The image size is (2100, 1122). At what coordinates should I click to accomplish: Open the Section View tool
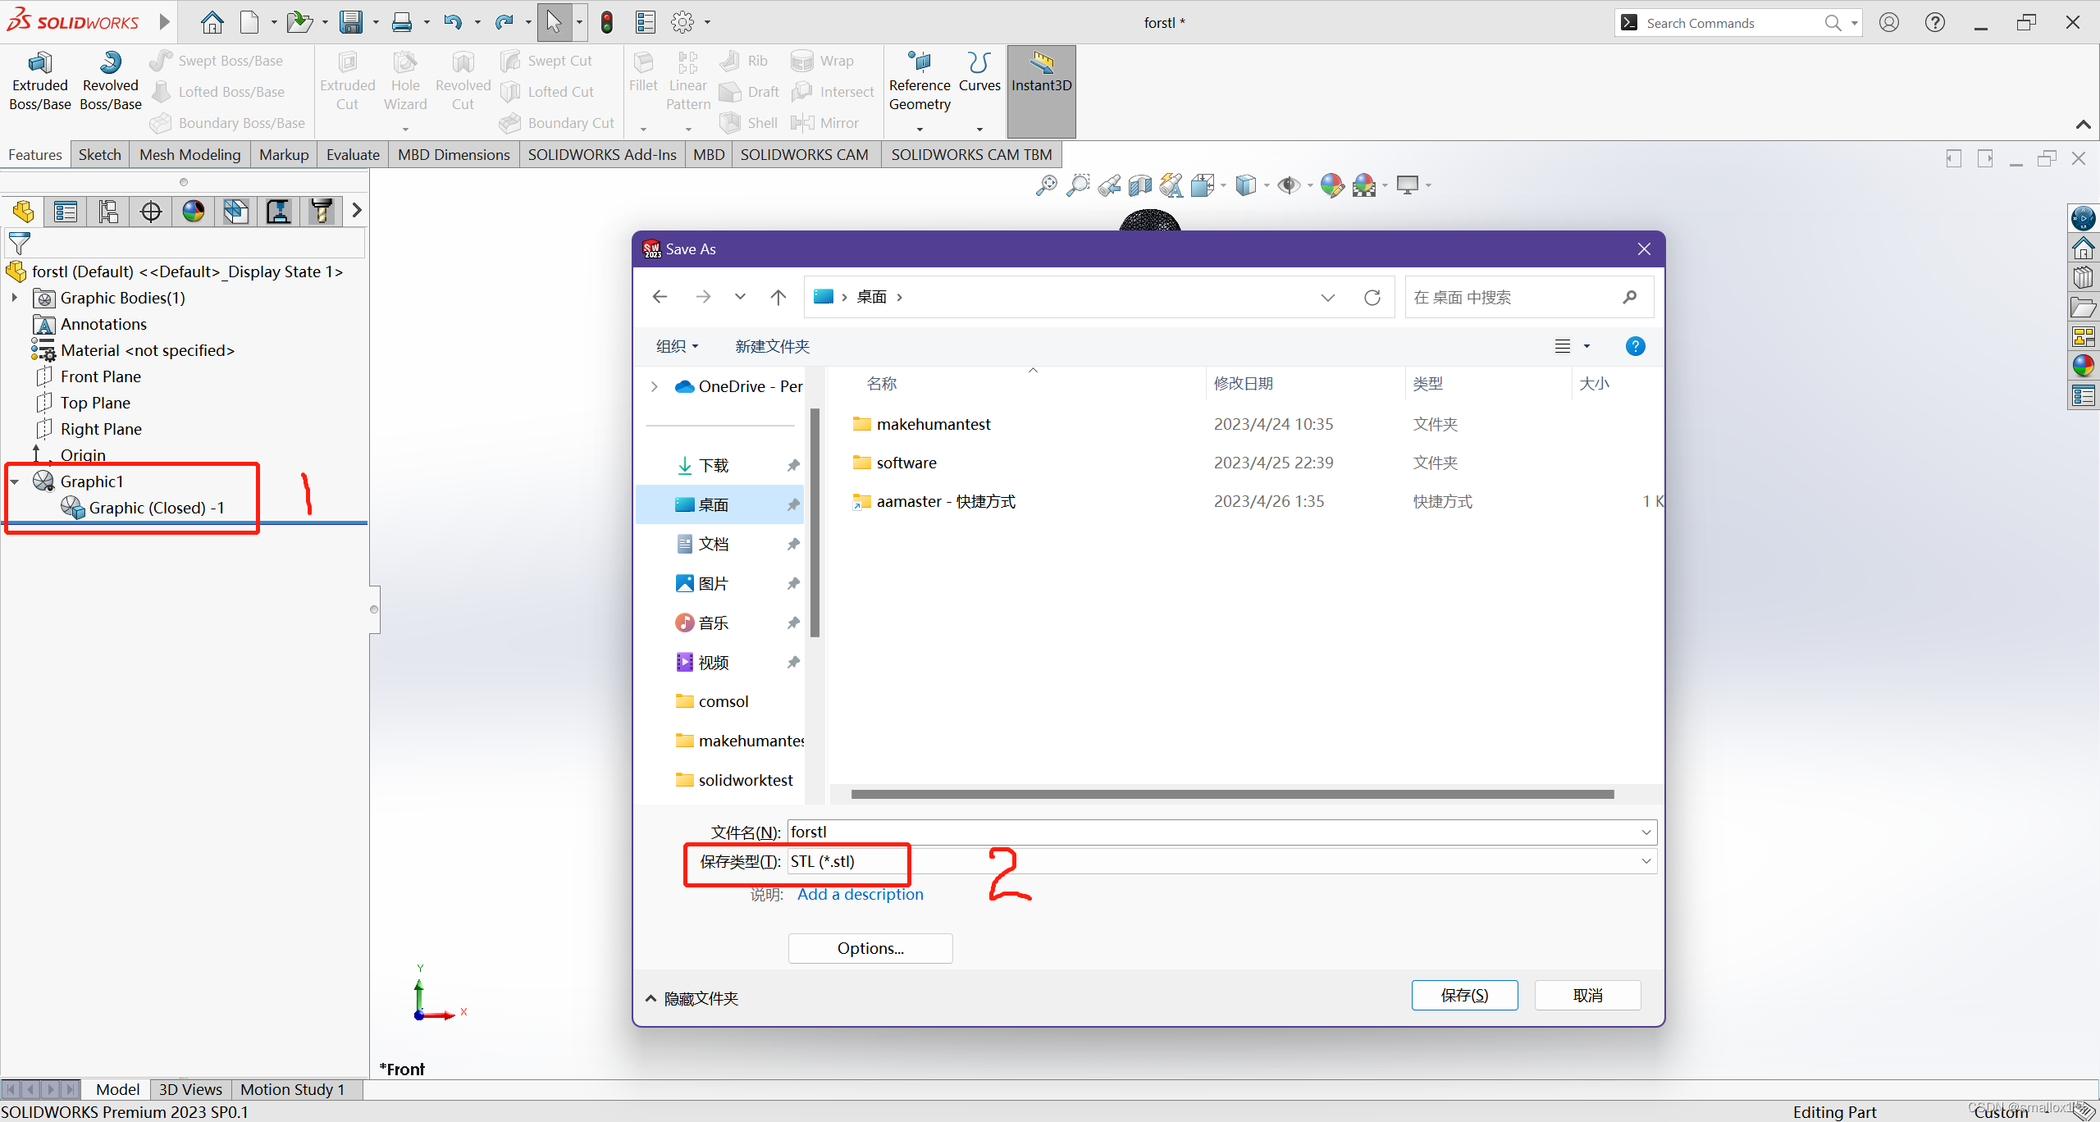point(1139,185)
